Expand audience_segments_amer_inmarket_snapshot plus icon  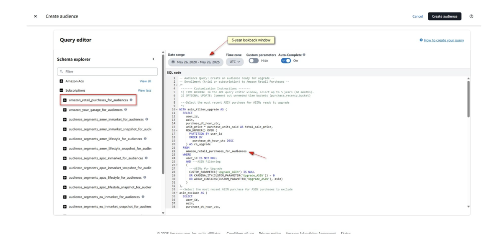click(x=65, y=129)
